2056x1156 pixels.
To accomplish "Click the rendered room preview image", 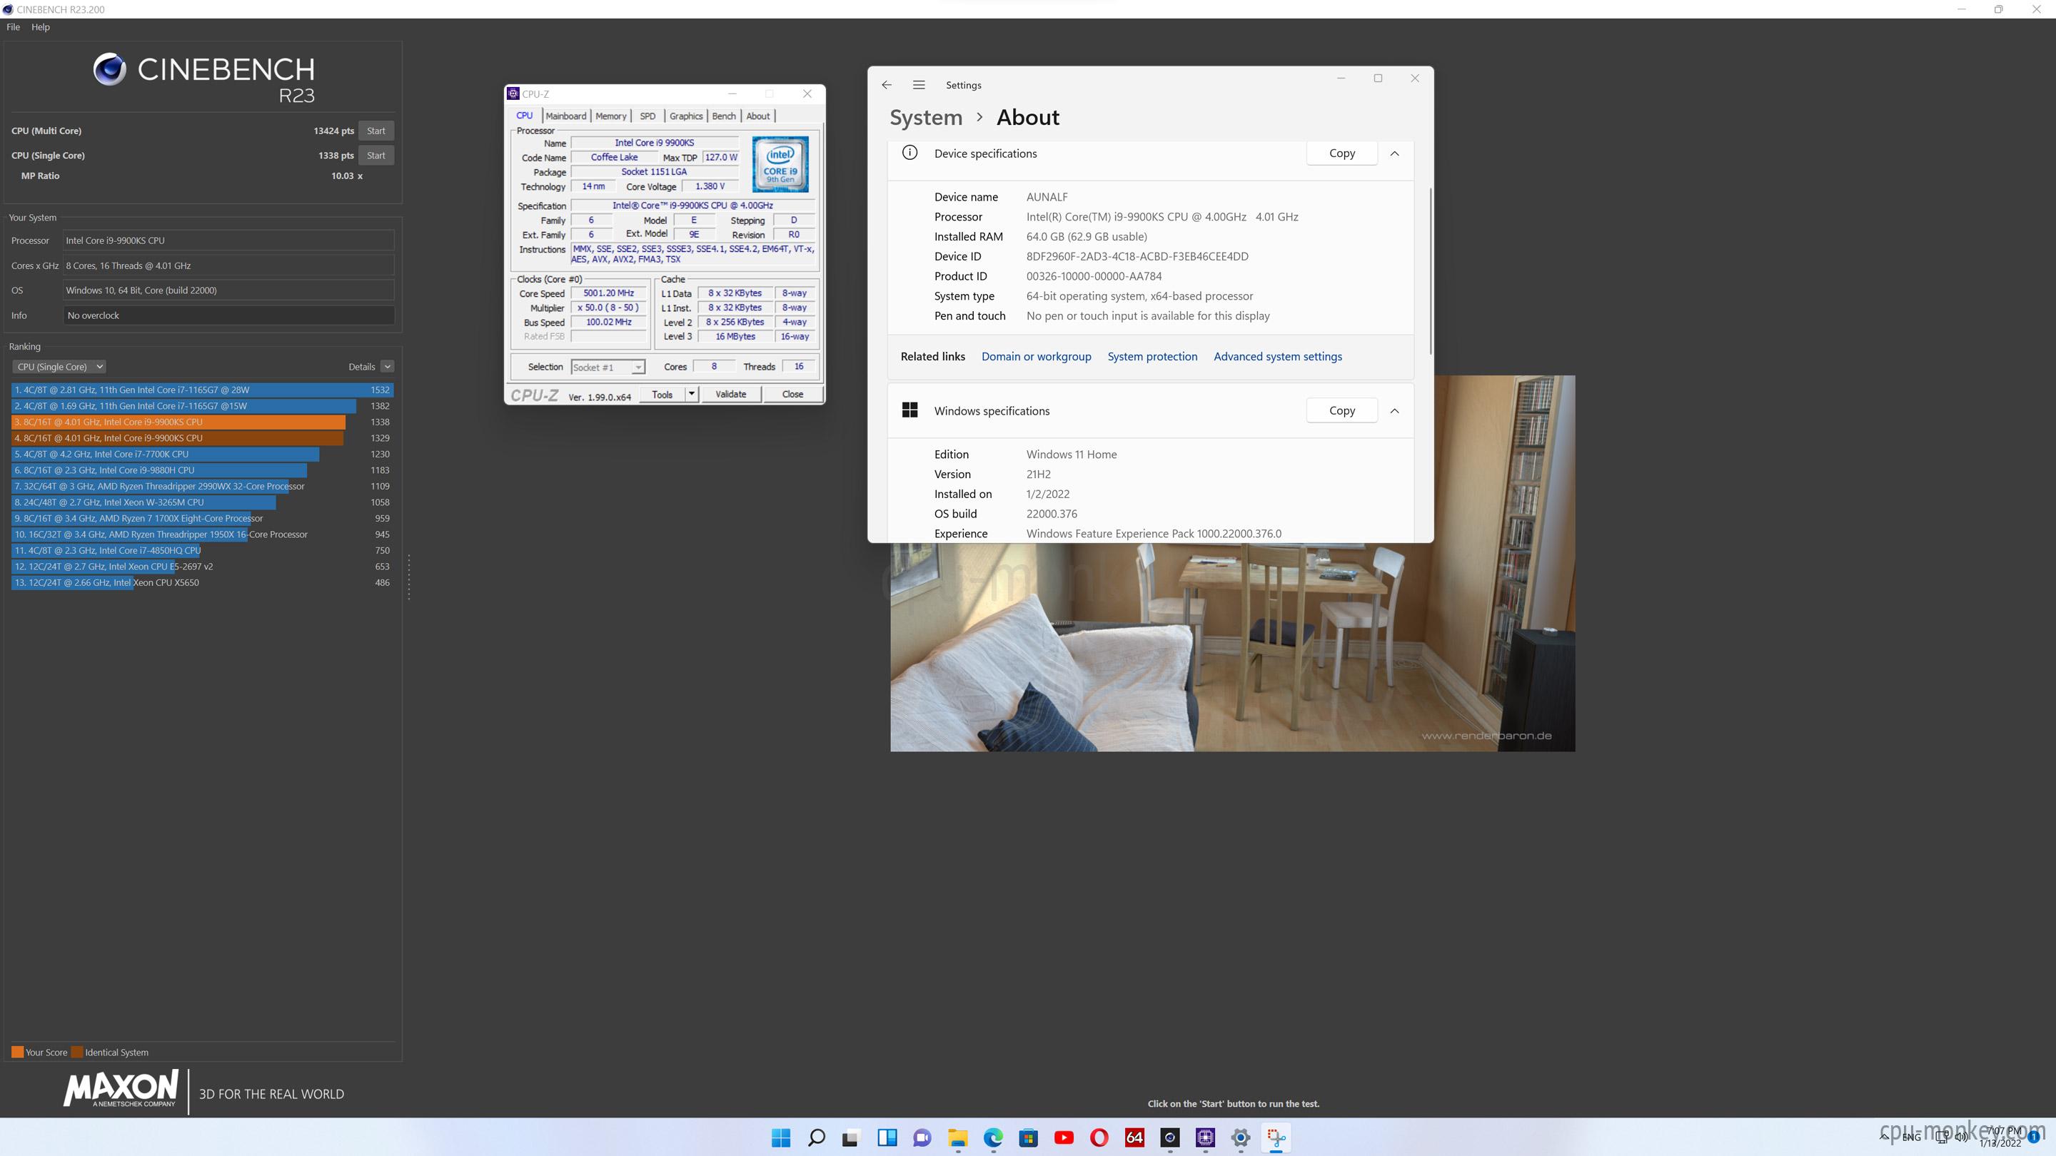I will [1232, 647].
